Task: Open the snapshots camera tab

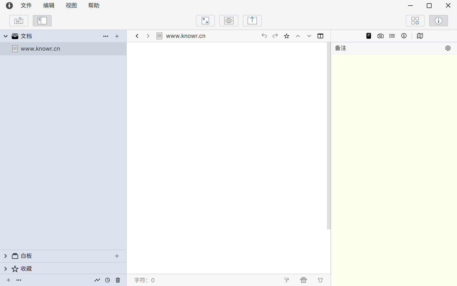Action: pos(380,36)
